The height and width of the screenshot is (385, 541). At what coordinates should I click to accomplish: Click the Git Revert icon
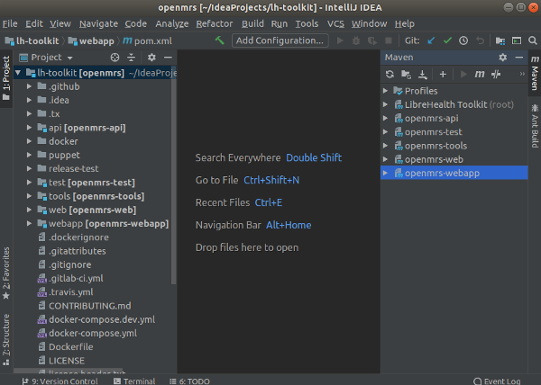(480, 40)
